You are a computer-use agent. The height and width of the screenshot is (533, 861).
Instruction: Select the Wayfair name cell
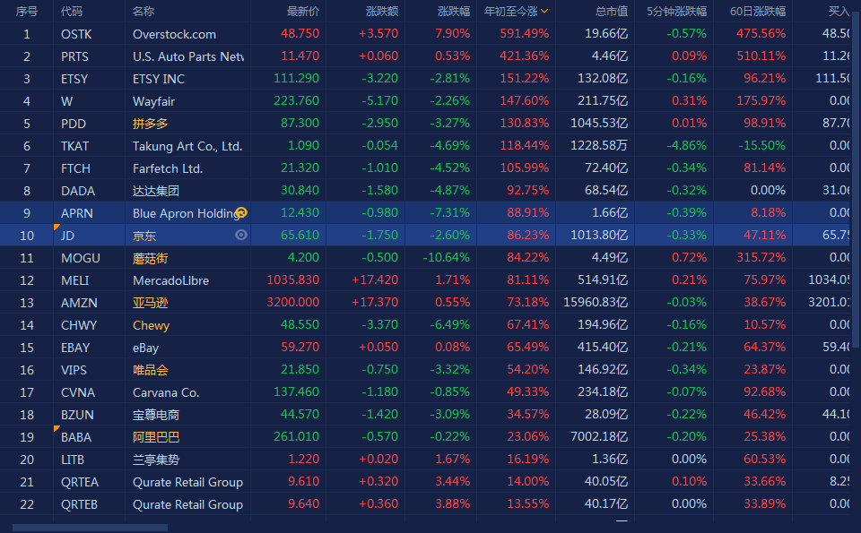153,101
